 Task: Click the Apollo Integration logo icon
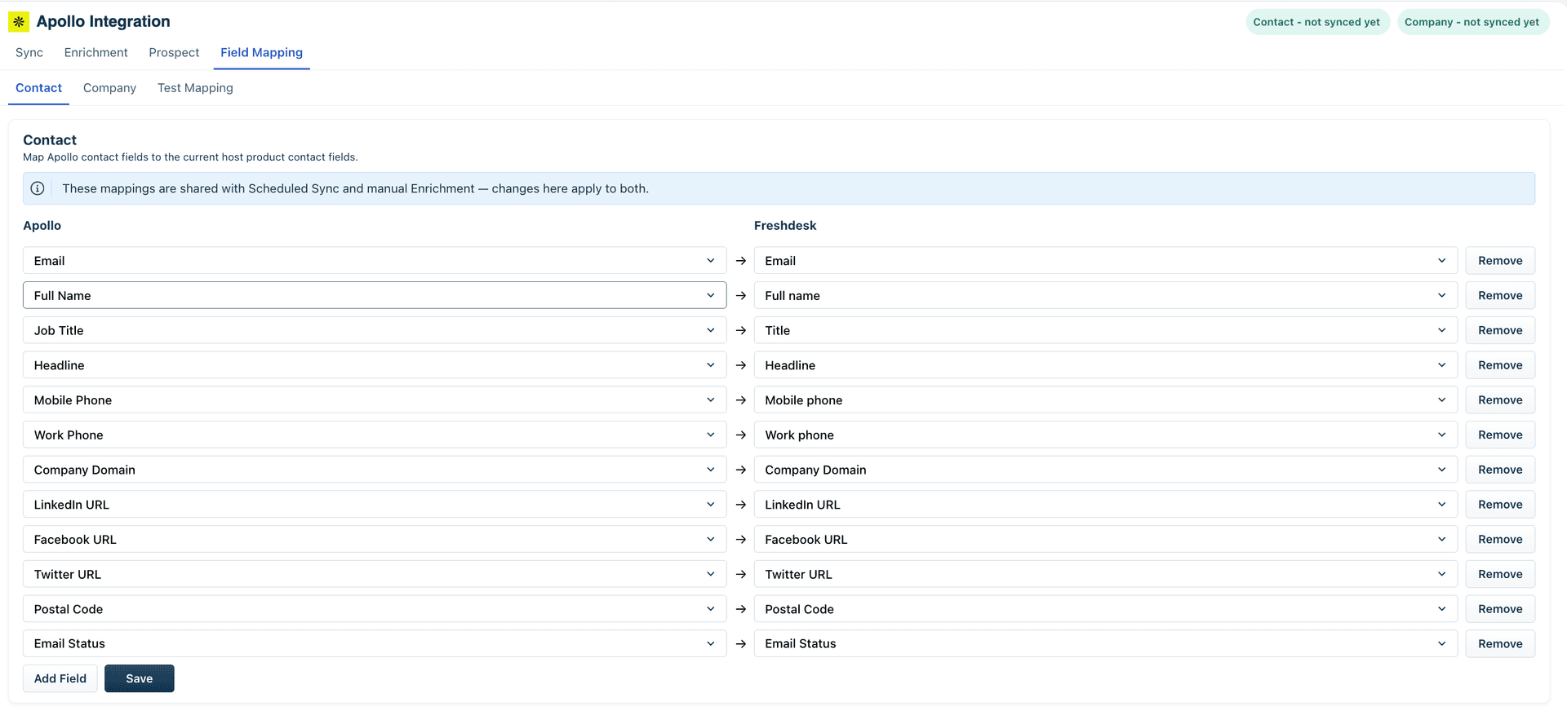click(x=19, y=22)
